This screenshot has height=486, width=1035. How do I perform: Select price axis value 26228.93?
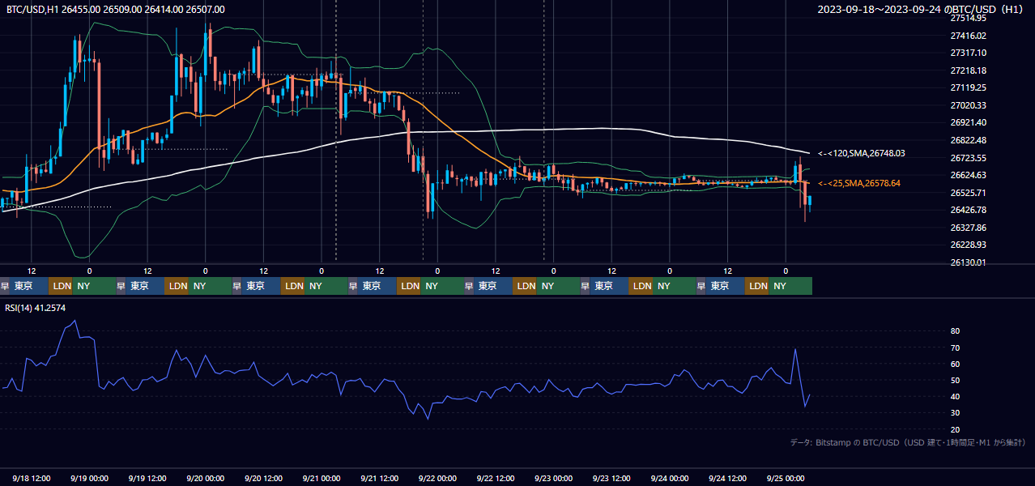pyautogui.click(x=968, y=245)
